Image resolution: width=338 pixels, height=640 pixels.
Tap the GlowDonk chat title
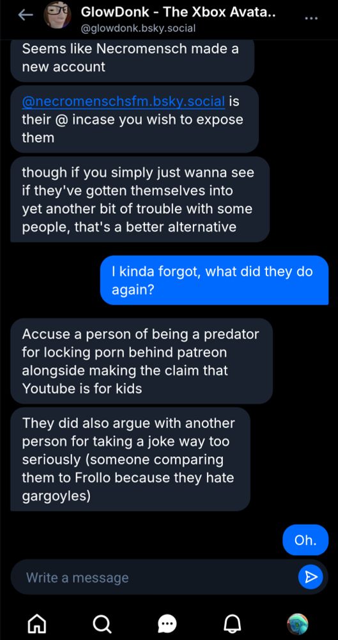(178, 12)
